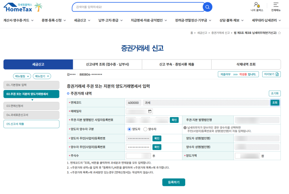Expand 증명·등록·신청 menu
This screenshot has height=194, width=289.
click(54, 20)
